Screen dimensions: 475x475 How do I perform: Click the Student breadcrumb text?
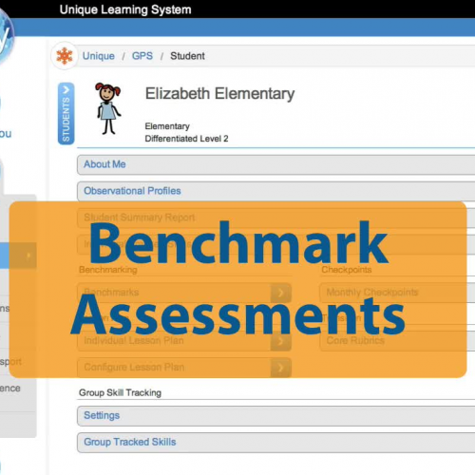pos(187,56)
